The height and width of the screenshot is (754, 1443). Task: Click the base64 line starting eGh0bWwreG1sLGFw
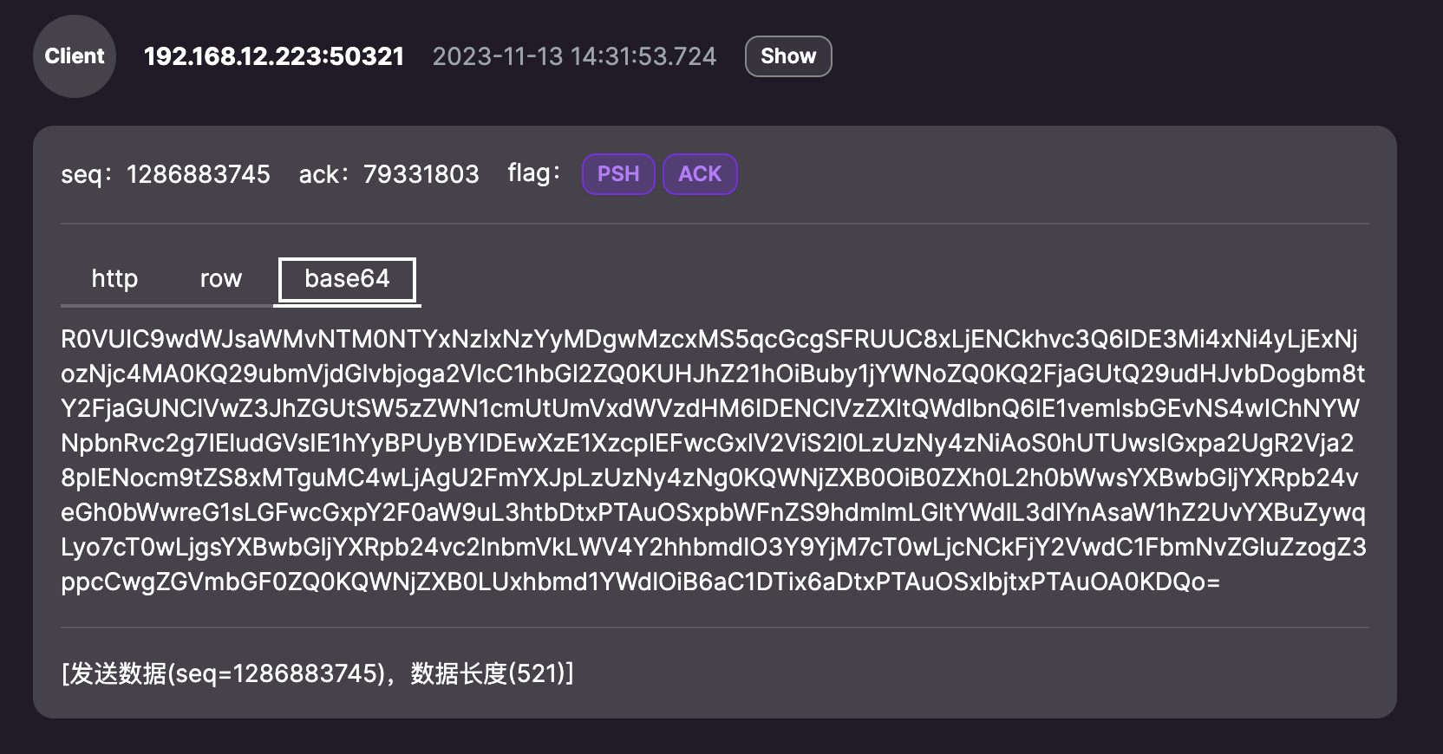[x=713, y=512]
